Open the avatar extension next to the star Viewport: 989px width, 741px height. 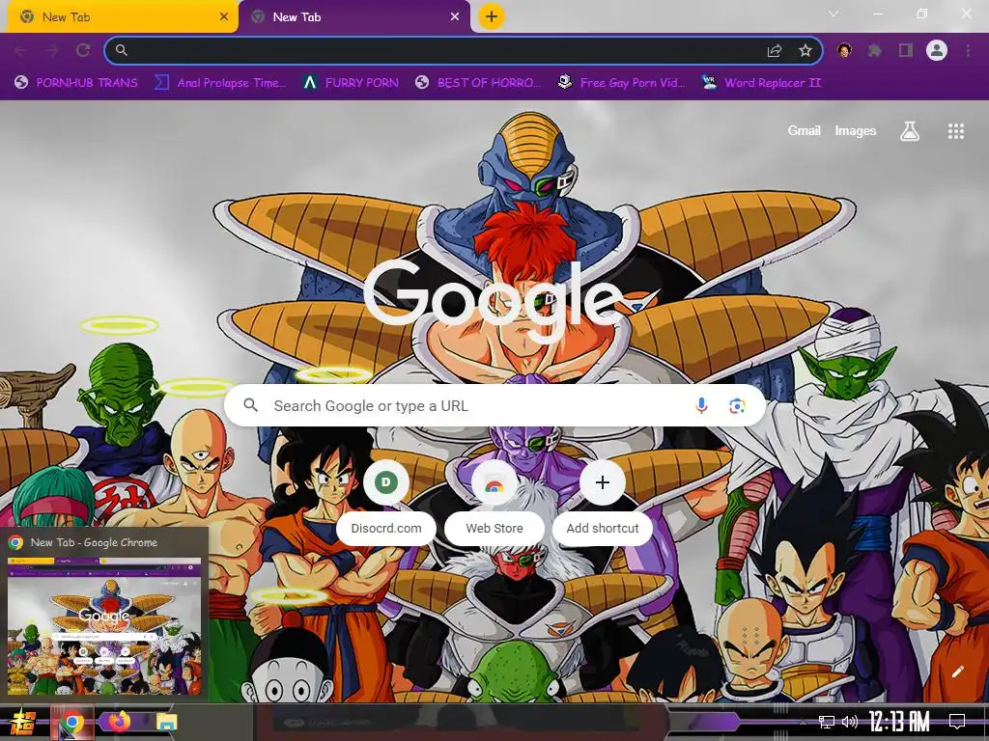pos(844,50)
